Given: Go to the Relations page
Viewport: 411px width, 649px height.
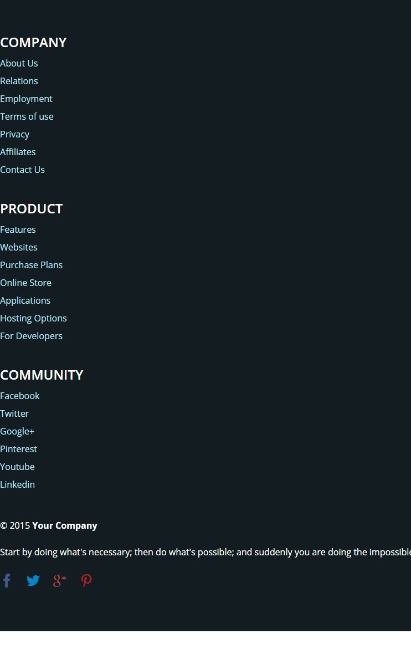Looking at the screenshot, I should [x=19, y=81].
